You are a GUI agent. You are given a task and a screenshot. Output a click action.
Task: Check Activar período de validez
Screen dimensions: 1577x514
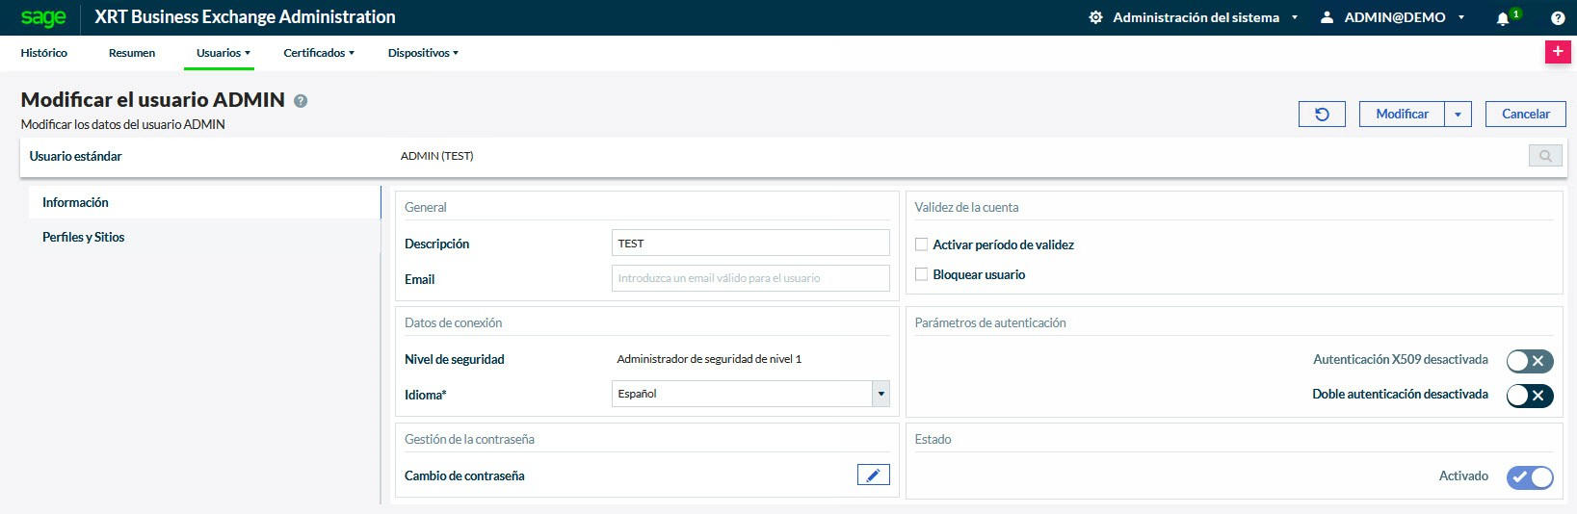922,244
